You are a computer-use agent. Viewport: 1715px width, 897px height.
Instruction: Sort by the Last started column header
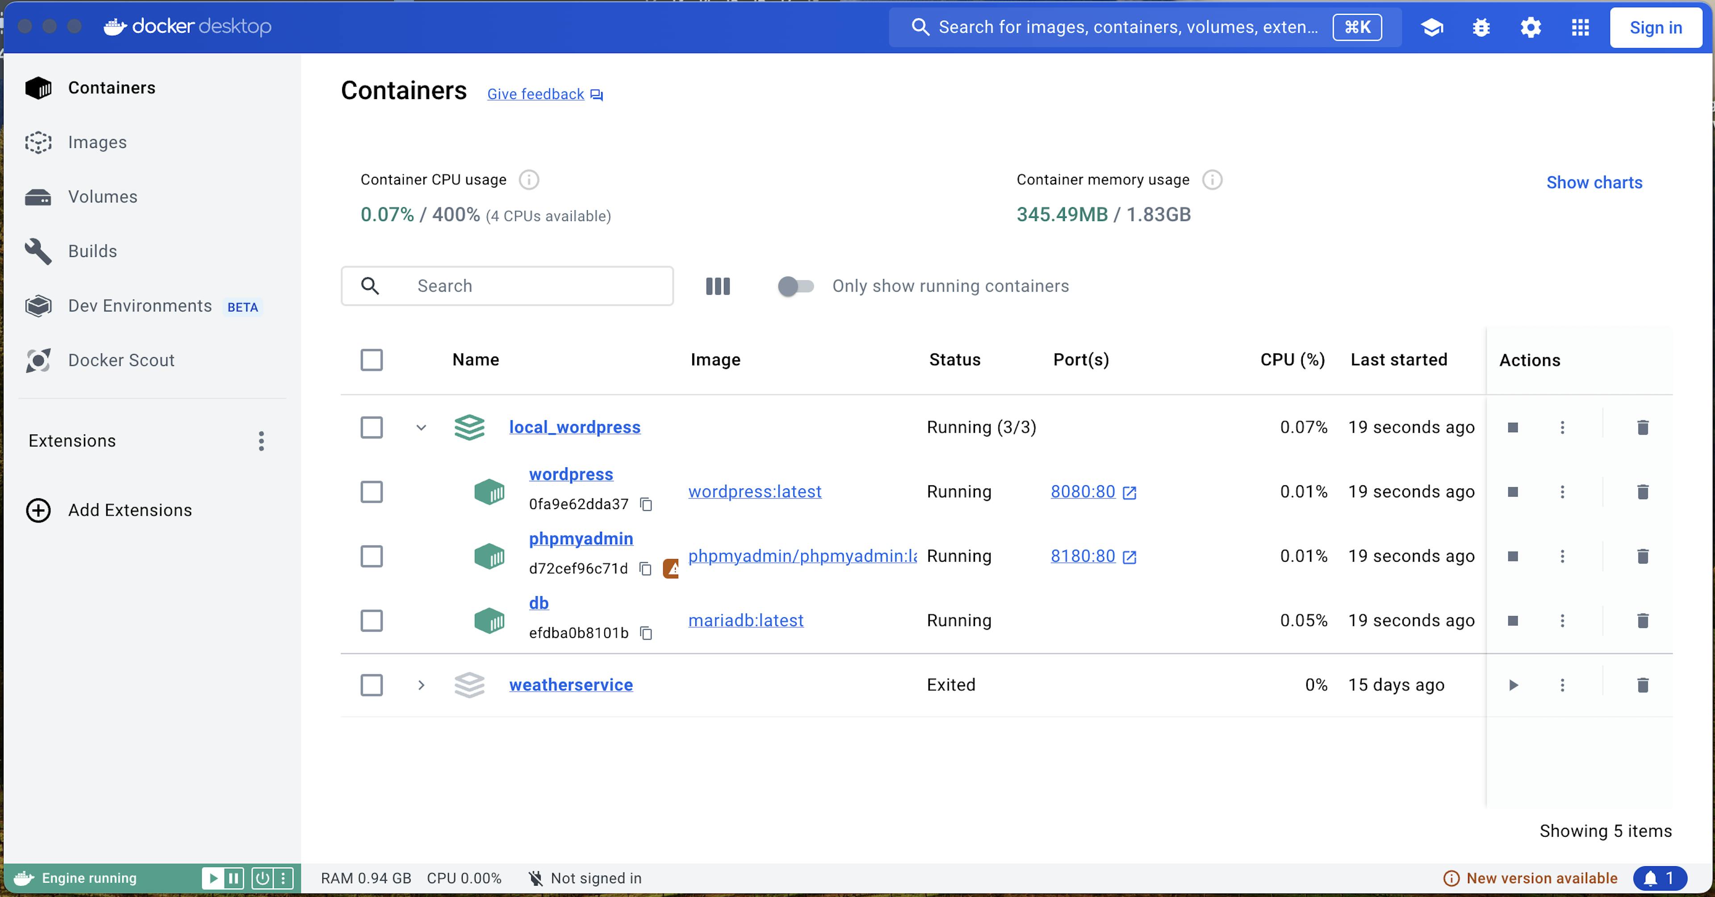click(x=1399, y=360)
